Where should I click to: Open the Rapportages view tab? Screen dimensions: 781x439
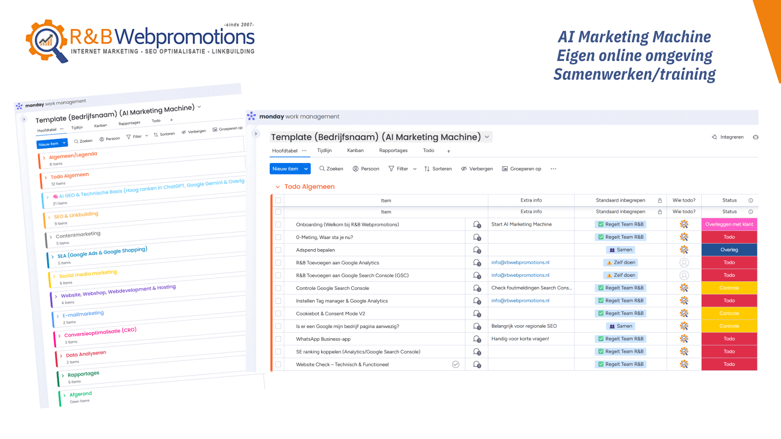coord(393,150)
